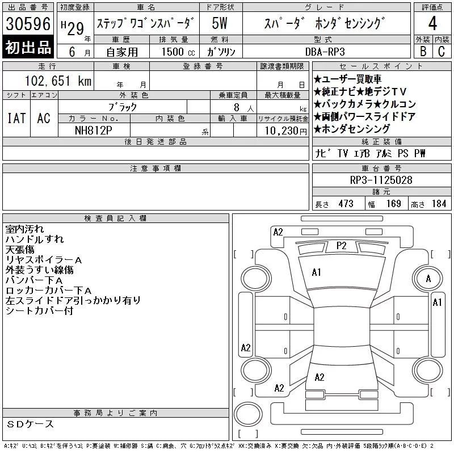Screen dimensions: 454x454
Task: Select the 初出品 first-listing badge
Action: pyautogui.click(x=28, y=47)
